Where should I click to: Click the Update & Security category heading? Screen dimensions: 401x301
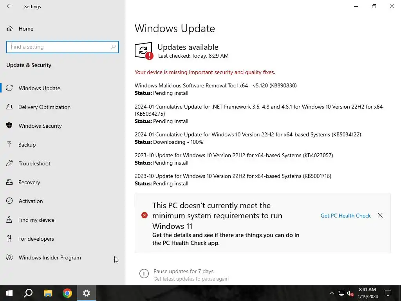(x=29, y=65)
